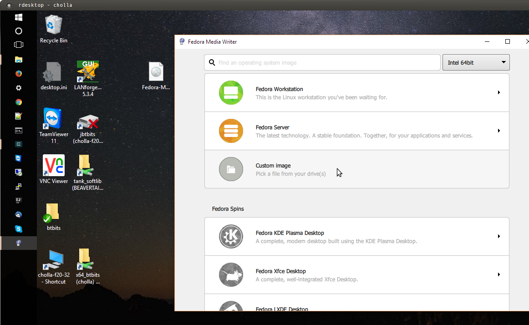Click the search magnifier icon
Viewport: 529px width, 325px height.
click(x=212, y=62)
